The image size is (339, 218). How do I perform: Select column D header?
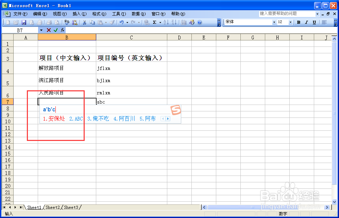click(179, 38)
